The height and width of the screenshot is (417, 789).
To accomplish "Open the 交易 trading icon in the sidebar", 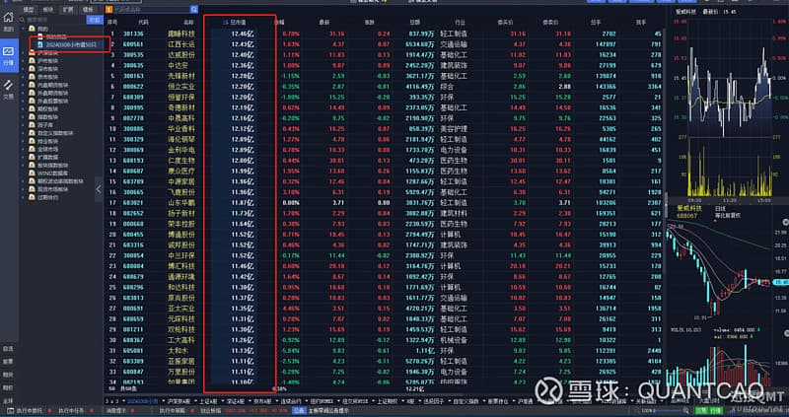I will (9, 90).
